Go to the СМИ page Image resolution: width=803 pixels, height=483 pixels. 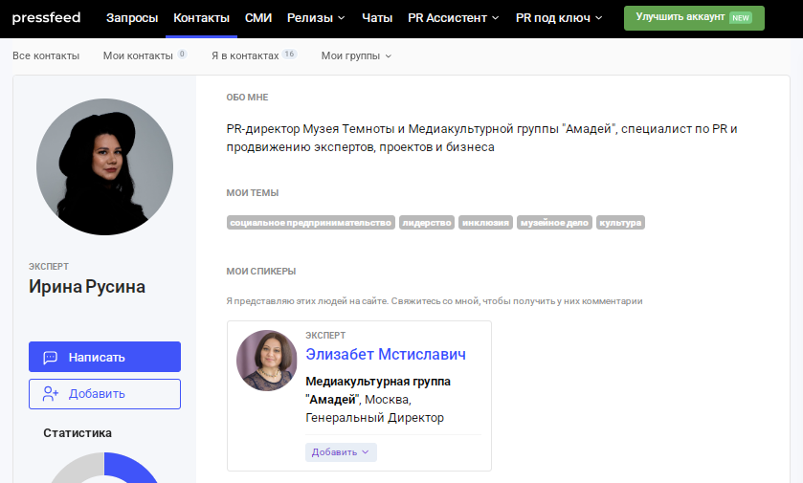258,18
